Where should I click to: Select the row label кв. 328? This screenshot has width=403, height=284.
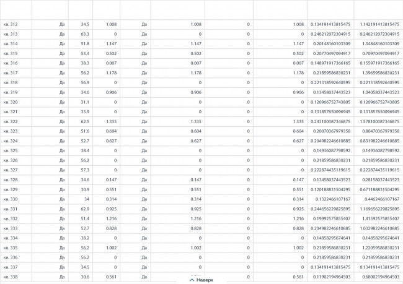[11, 180]
